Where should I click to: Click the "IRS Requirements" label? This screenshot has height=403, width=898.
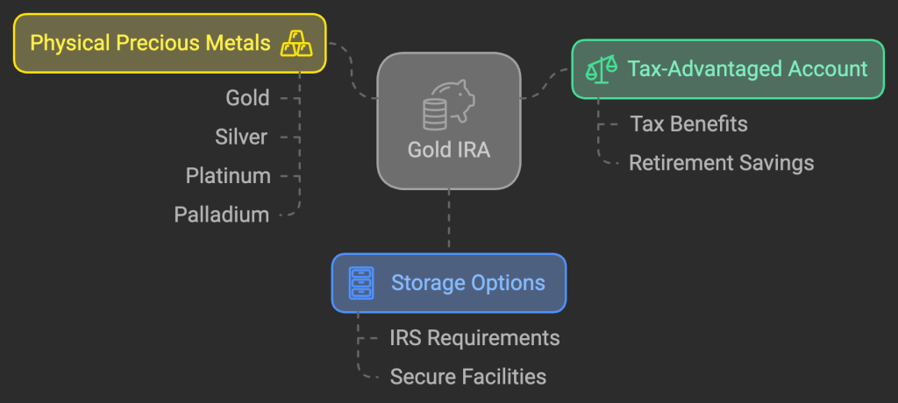474,338
